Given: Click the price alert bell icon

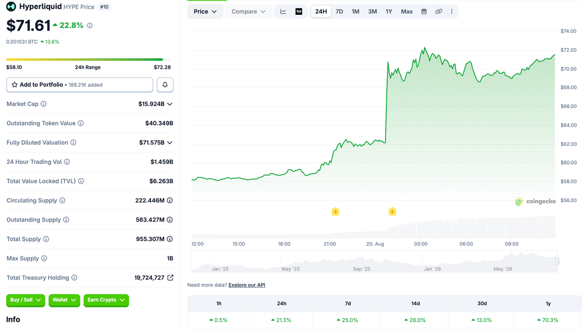Looking at the screenshot, I should click(x=165, y=85).
